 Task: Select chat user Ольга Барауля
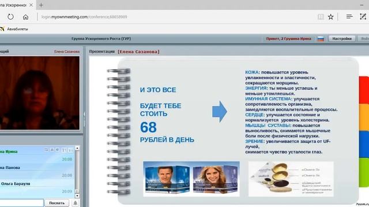tap(16, 184)
